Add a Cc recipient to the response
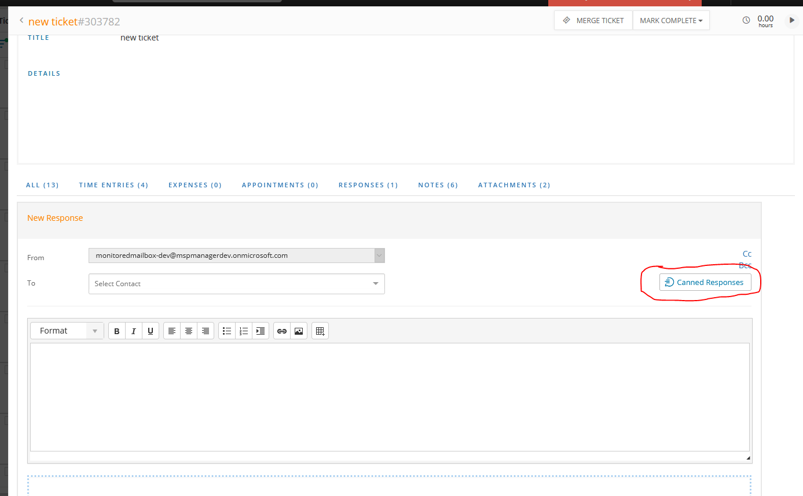Viewport: 803px width, 496px height. coord(747,253)
